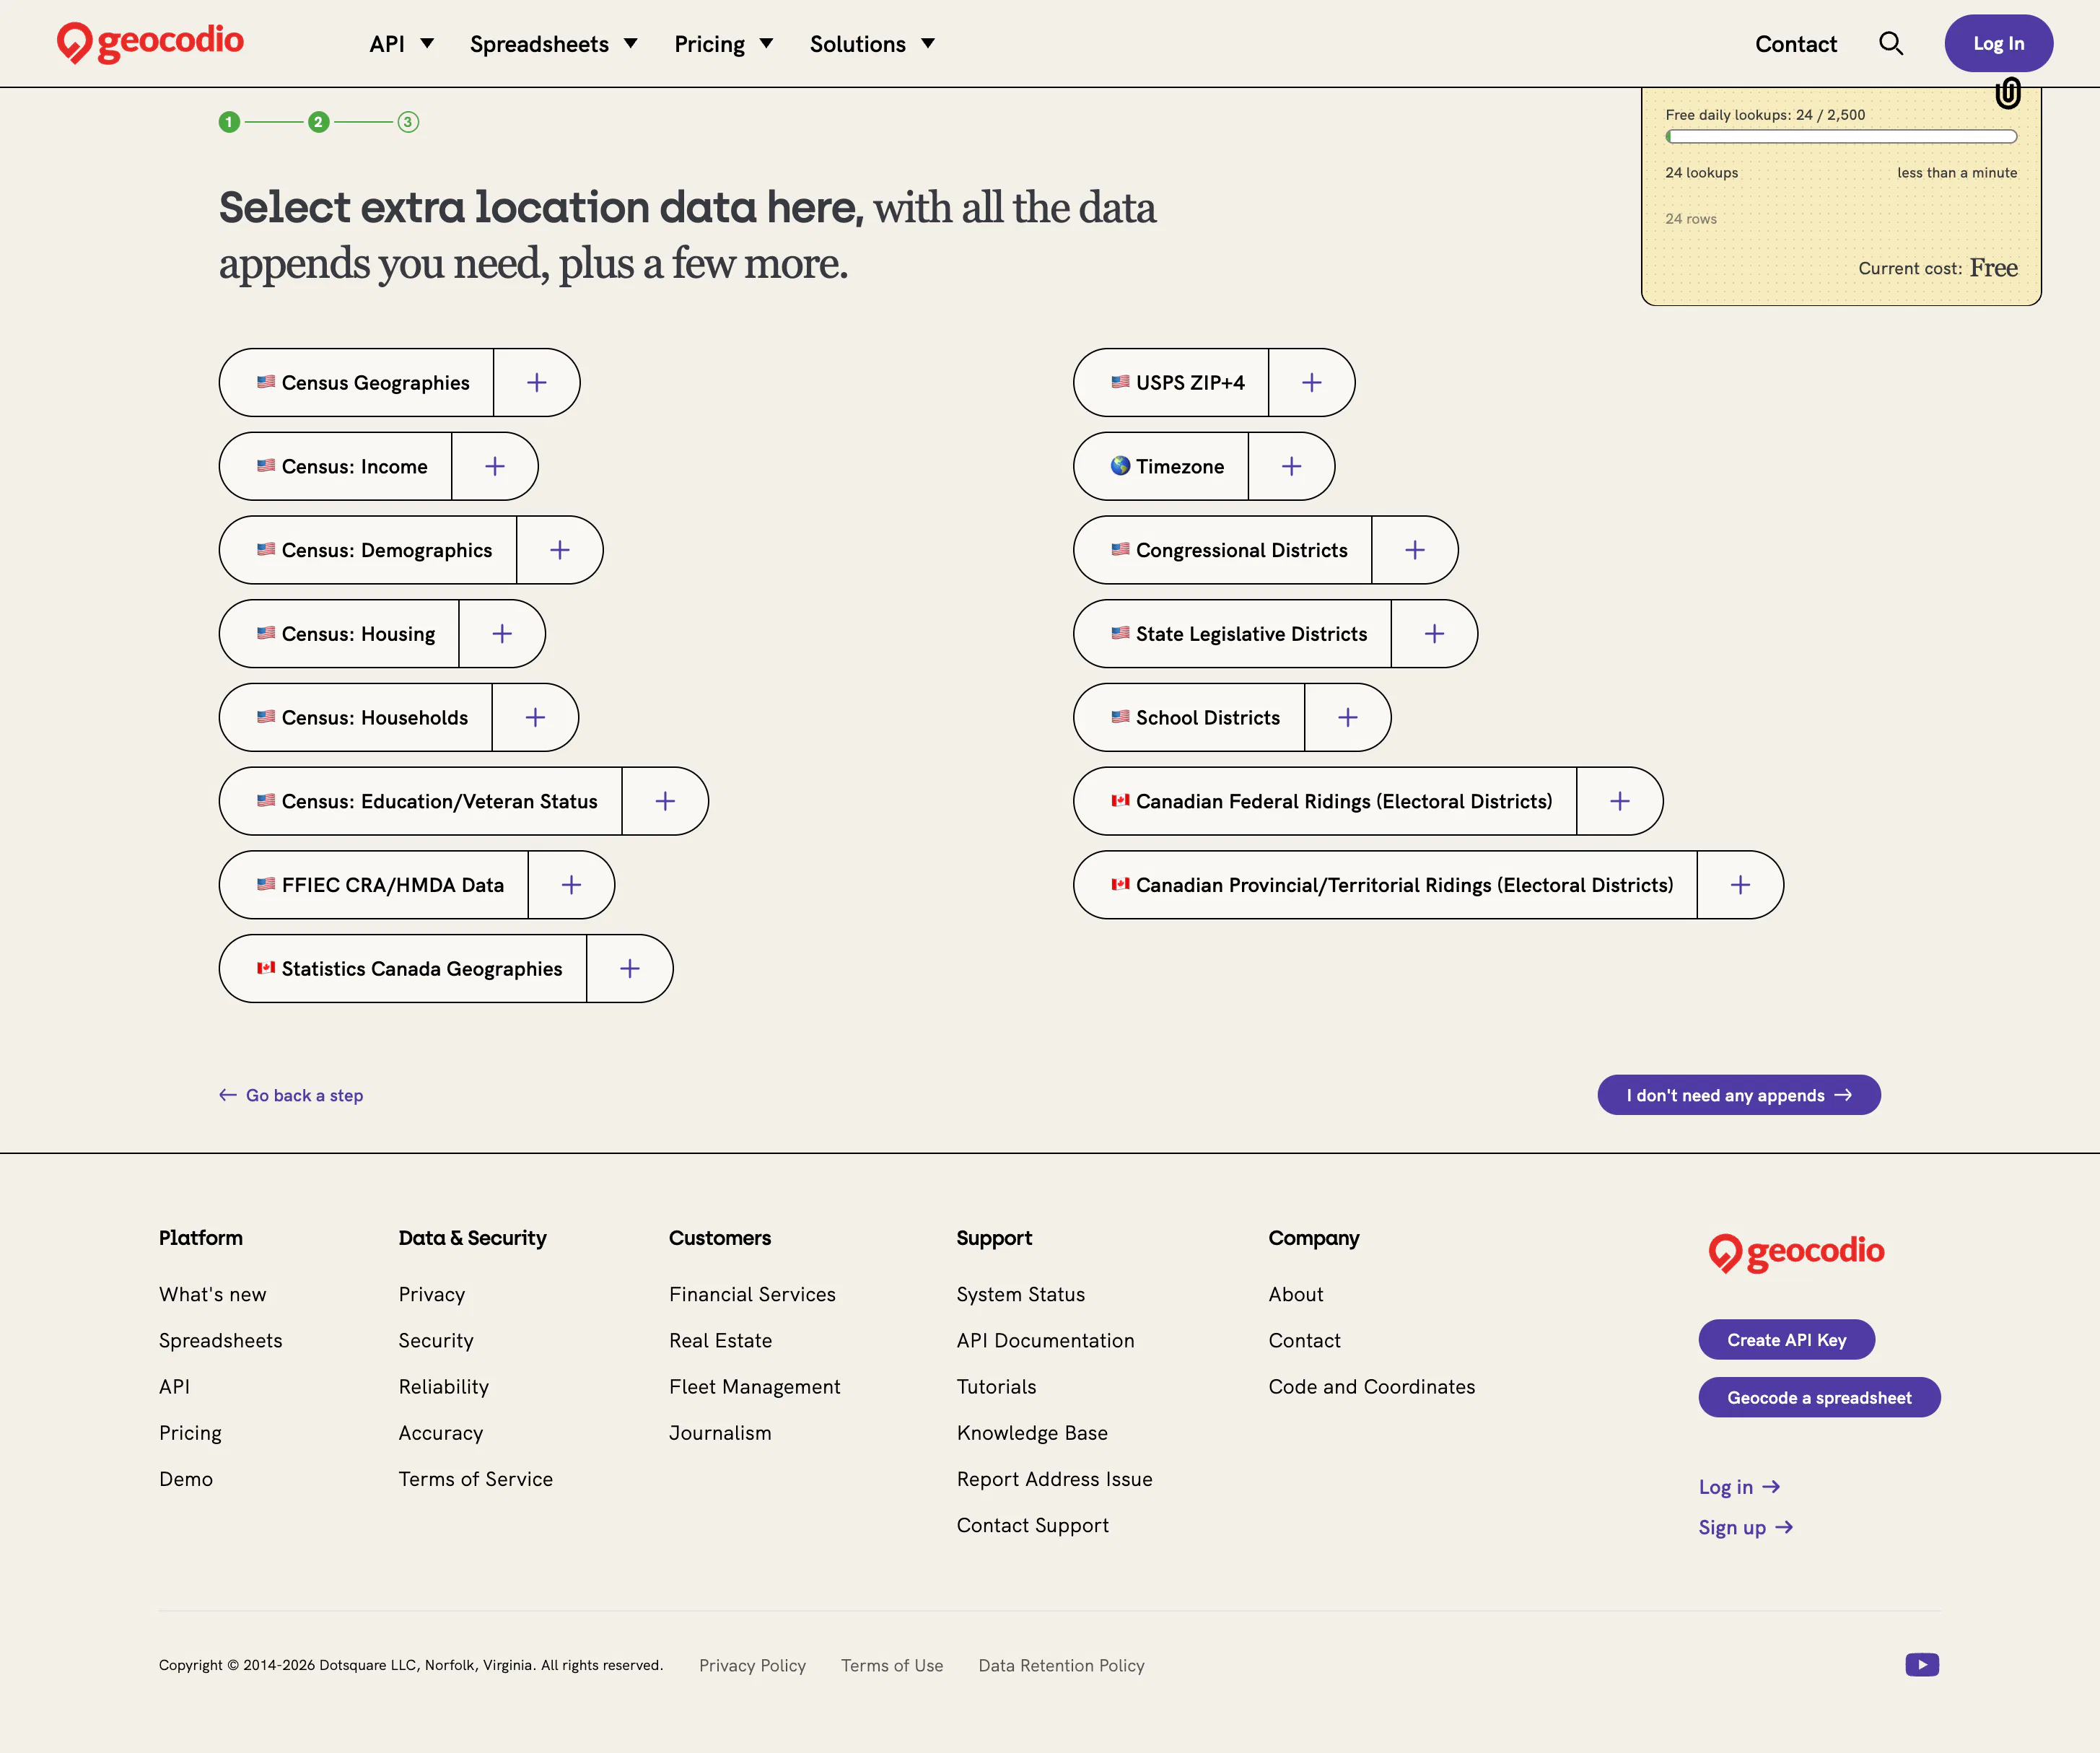Add the USPS ZIP+4 append

pyautogui.click(x=1311, y=382)
